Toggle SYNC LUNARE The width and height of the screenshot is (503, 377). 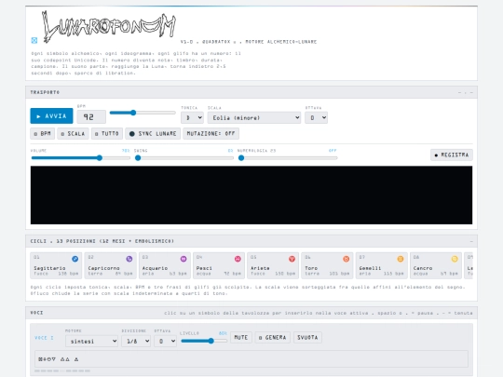pyautogui.click(x=153, y=134)
